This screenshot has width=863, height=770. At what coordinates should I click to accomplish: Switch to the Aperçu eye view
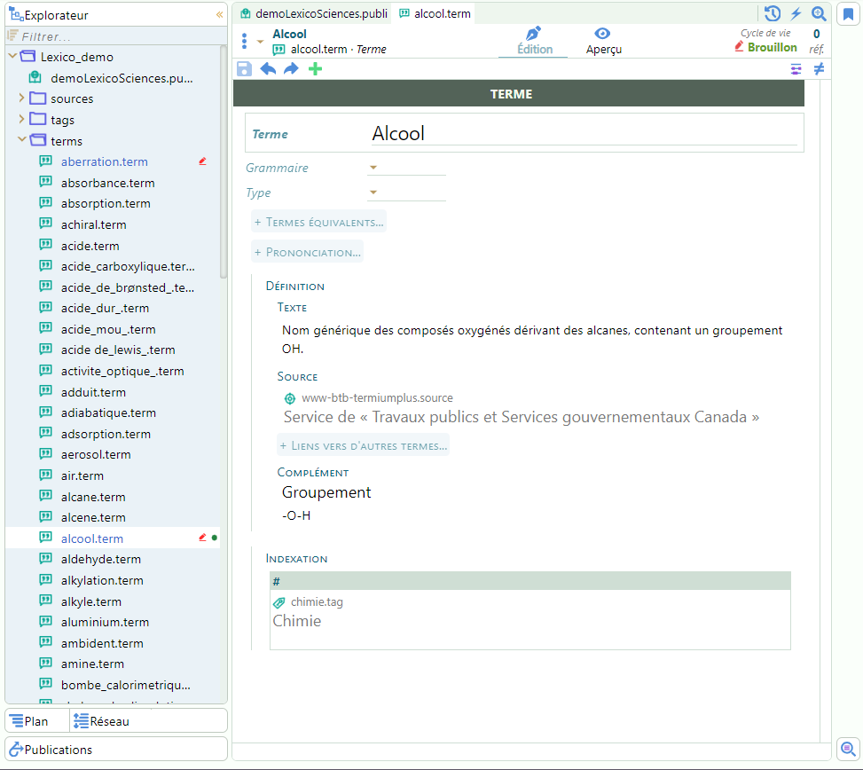604,42
